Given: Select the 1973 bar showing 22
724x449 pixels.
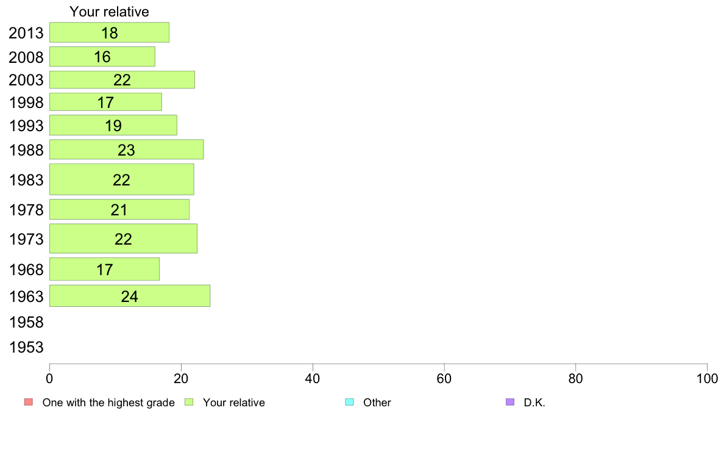Looking at the screenshot, I should coord(123,239).
